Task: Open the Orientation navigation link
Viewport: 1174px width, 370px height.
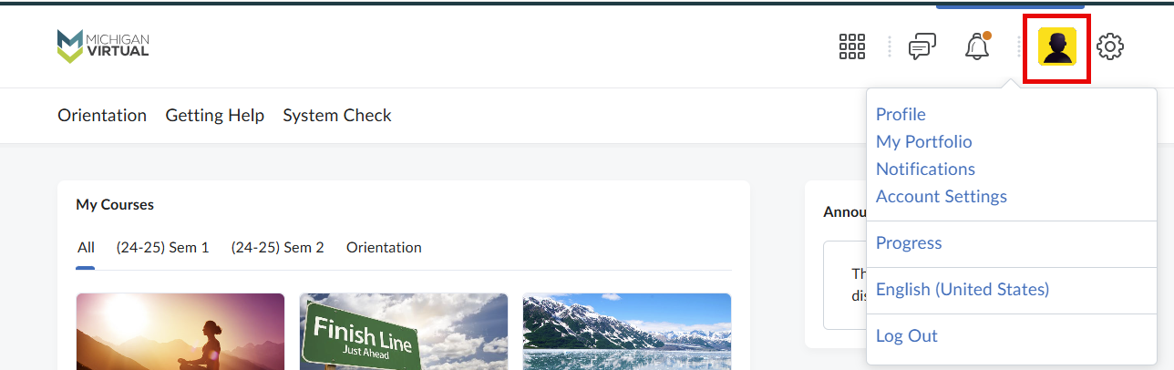Action: [x=102, y=115]
